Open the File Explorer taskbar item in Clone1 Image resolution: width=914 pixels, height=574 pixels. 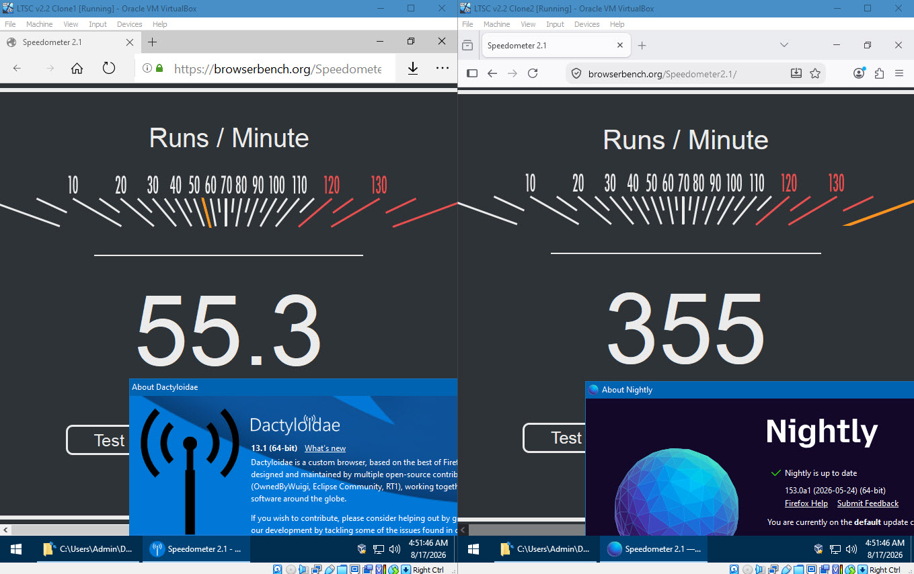pyautogui.click(x=87, y=549)
